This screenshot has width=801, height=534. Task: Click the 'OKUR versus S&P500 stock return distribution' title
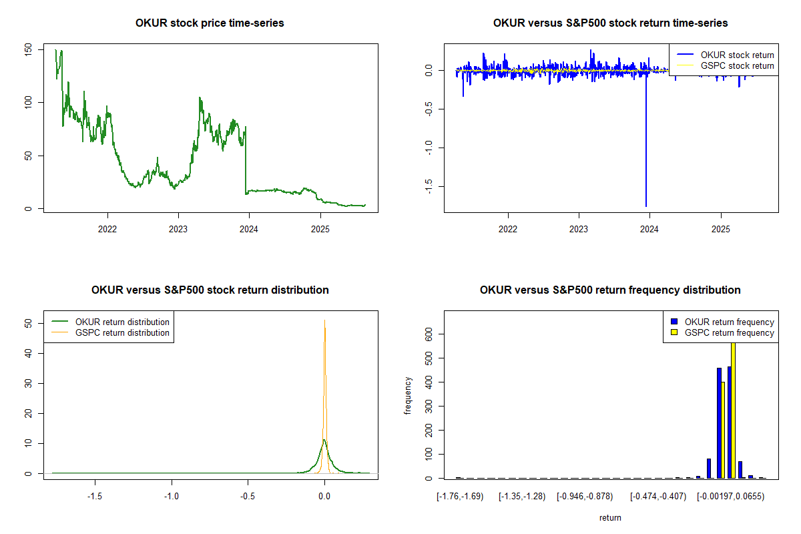coord(210,290)
